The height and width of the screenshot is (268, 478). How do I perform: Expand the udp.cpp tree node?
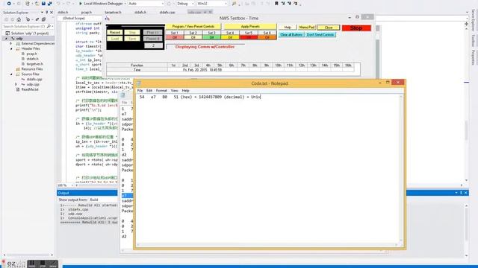pos(16,84)
